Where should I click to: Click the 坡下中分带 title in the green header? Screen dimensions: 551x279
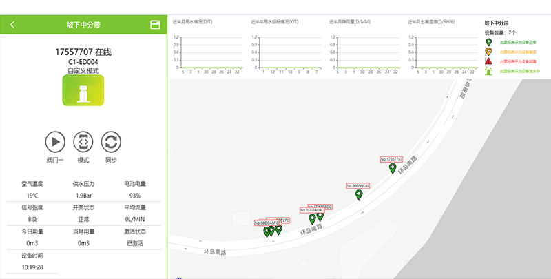[x=83, y=25]
